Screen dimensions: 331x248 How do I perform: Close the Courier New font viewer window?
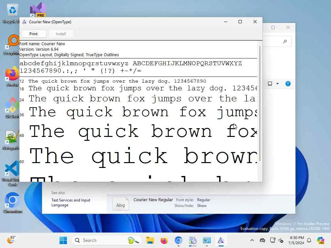click(x=255, y=22)
